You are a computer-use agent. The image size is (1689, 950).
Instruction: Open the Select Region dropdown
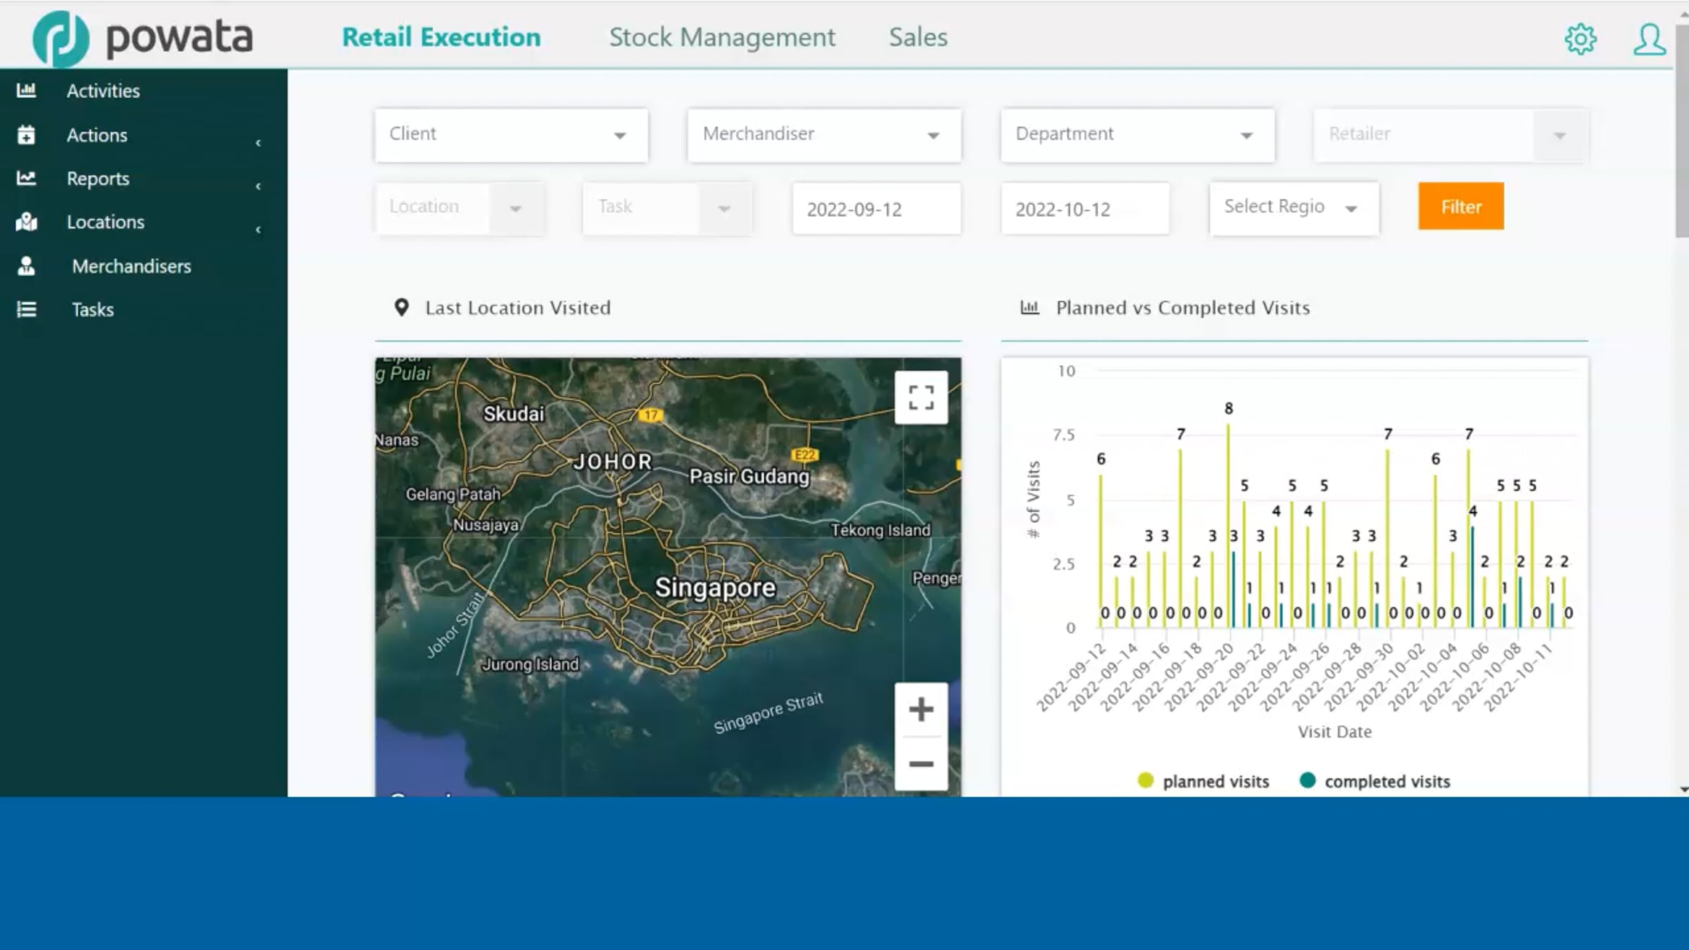[x=1293, y=208]
